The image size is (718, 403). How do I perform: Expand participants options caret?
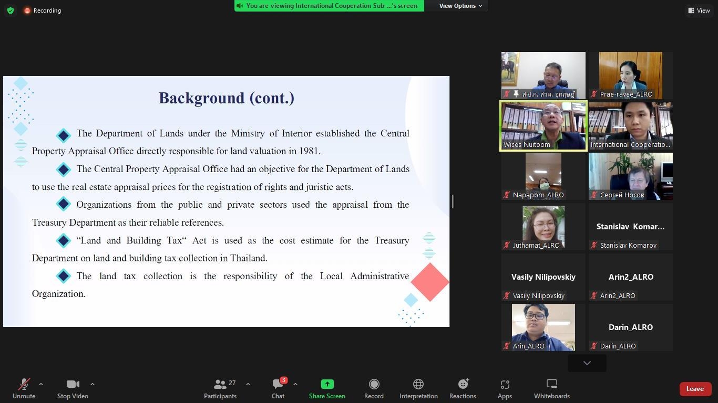pyautogui.click(x=248, y=384)
